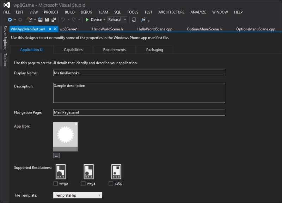Open the HELP menu
Viewport: 282px width, 203px height.
coord(238,12)
